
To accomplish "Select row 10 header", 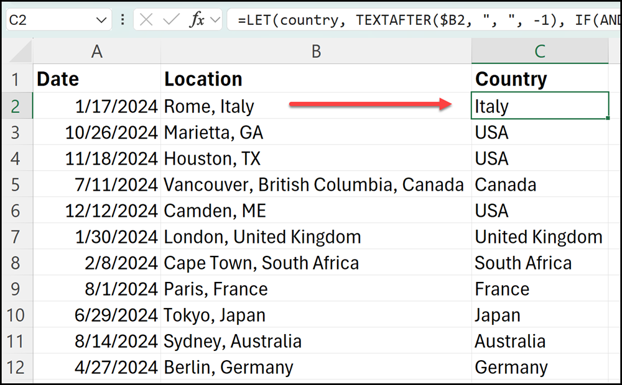I will click(16, 315).
